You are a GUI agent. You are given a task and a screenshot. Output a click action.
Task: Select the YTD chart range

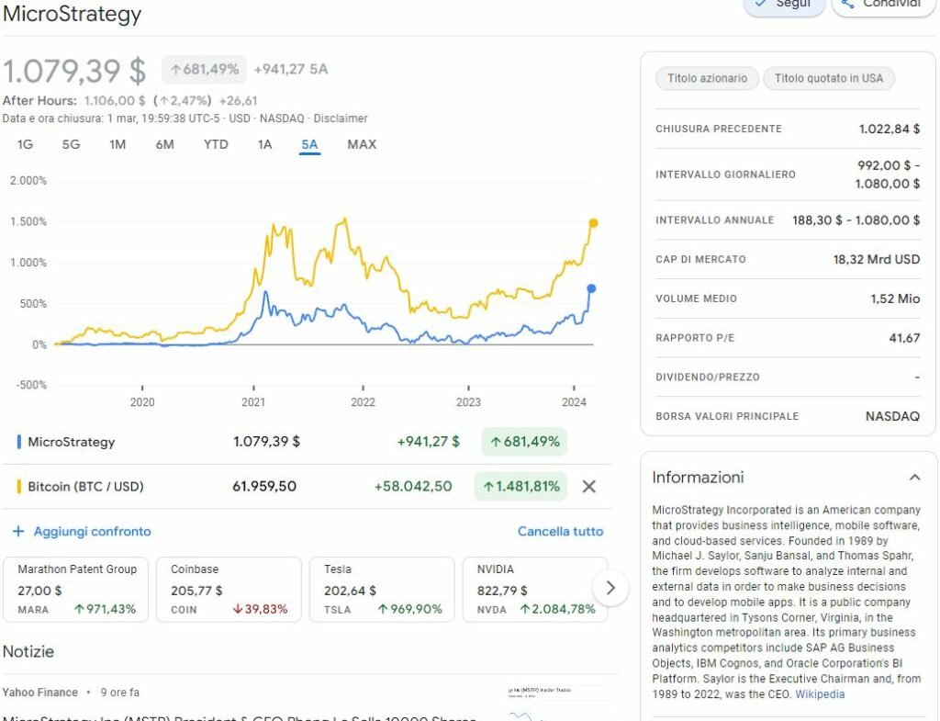tap(216, 144)
